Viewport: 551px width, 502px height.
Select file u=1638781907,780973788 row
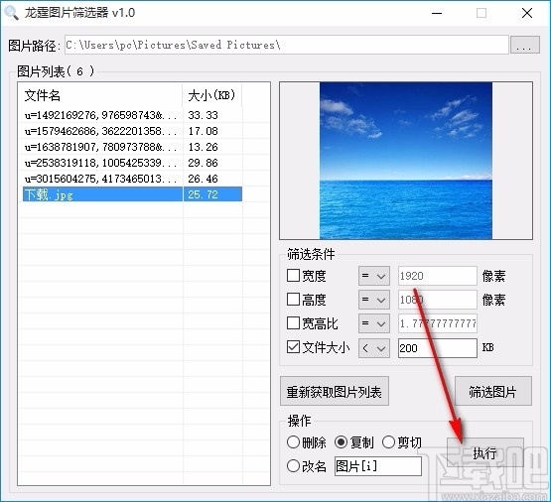pyautogui.click(x=132, y=147)
